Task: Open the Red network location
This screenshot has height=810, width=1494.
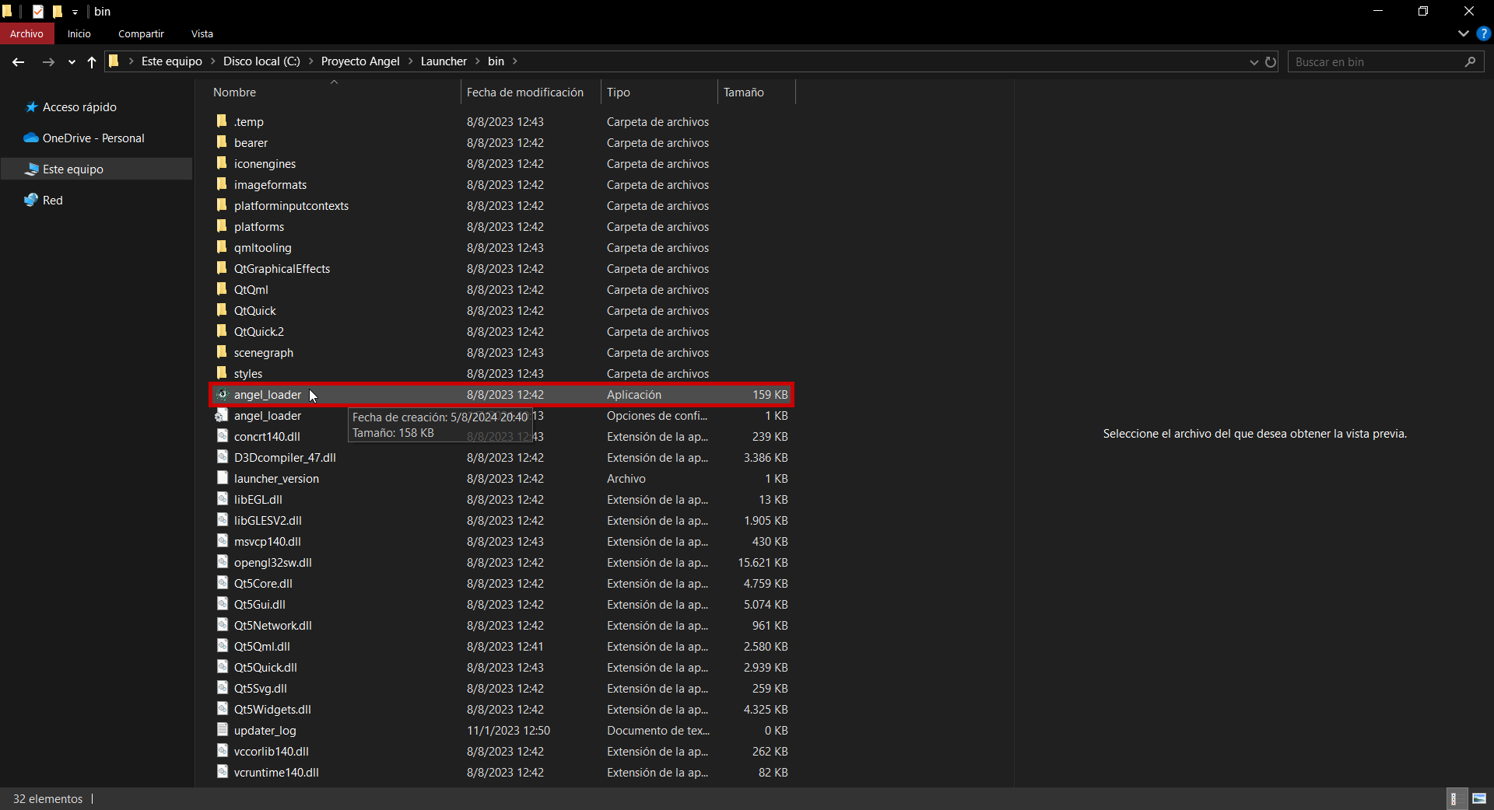Action: tap(52, 201)
